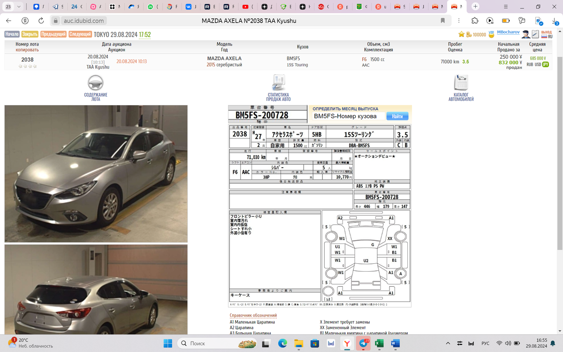Click the копировать link under Номер лота
Image resolution: width=563 pixels, height=352 pixels.
[27, 50]
